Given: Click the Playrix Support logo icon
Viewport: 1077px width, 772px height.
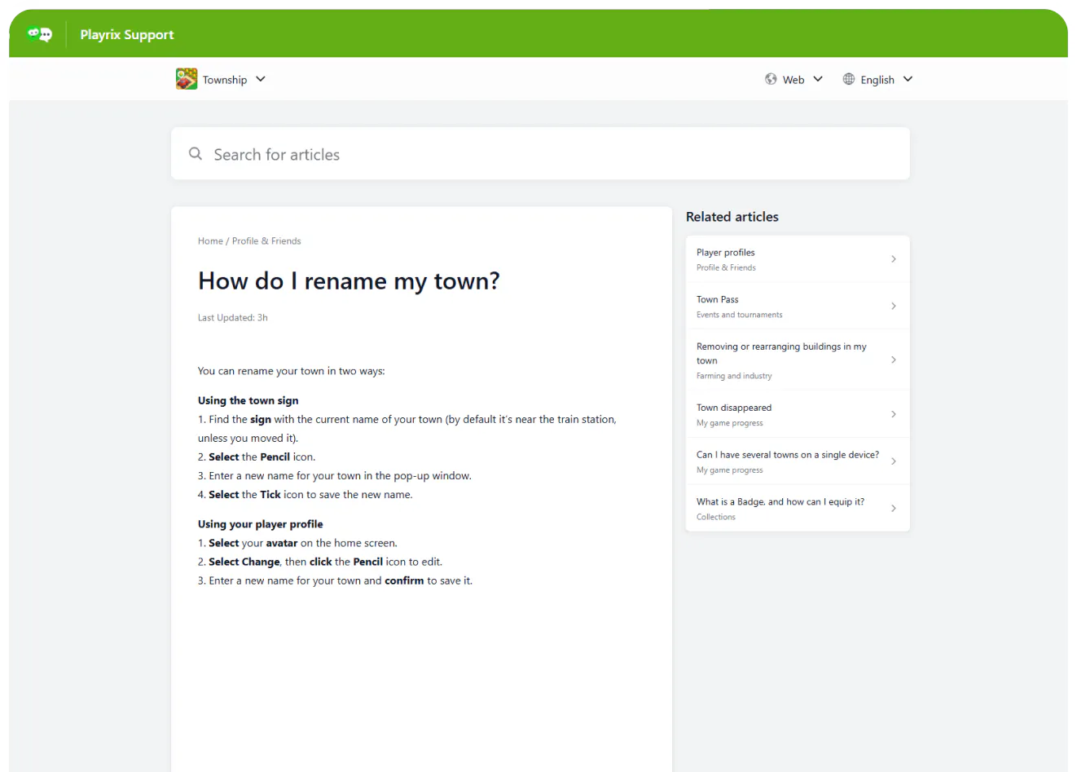Looking at the screenshot, I should [x=39, y=34].
